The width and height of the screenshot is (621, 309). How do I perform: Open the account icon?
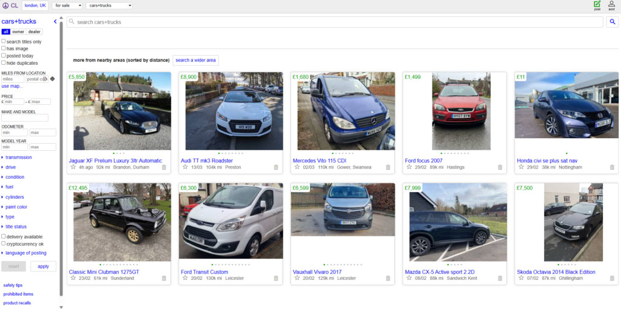coord(611,5)
